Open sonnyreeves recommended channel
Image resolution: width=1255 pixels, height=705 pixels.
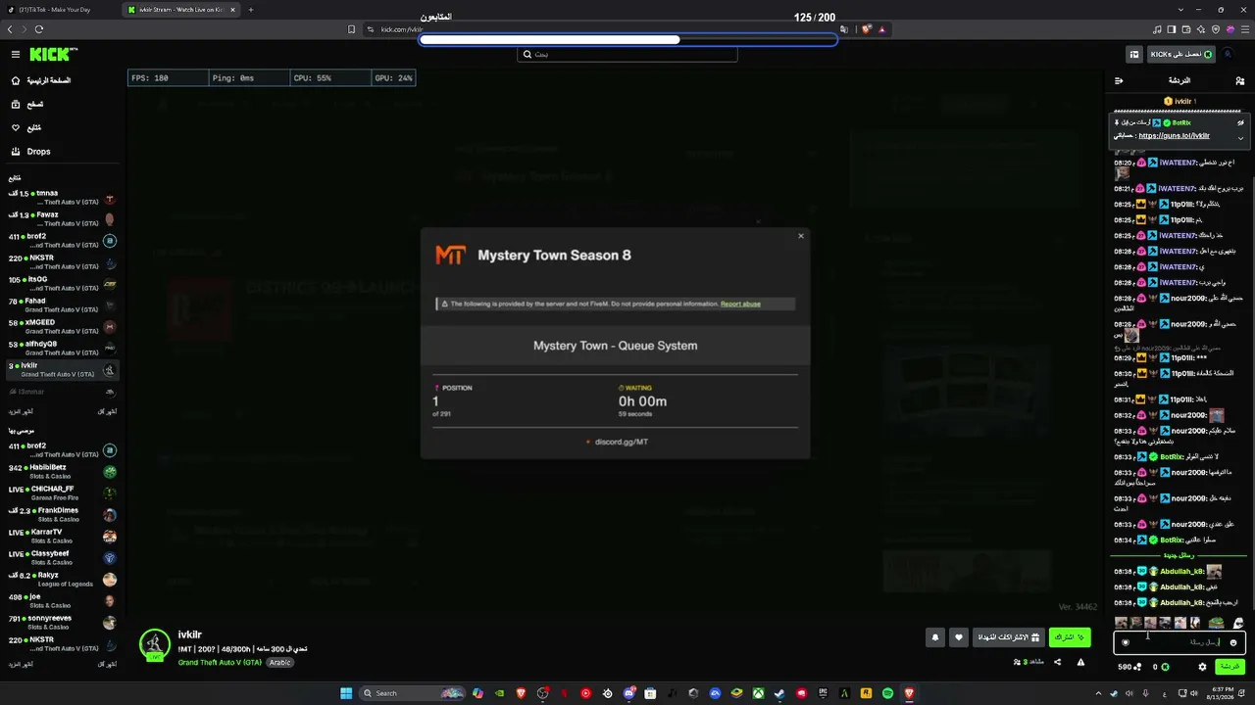coord(63,622)
